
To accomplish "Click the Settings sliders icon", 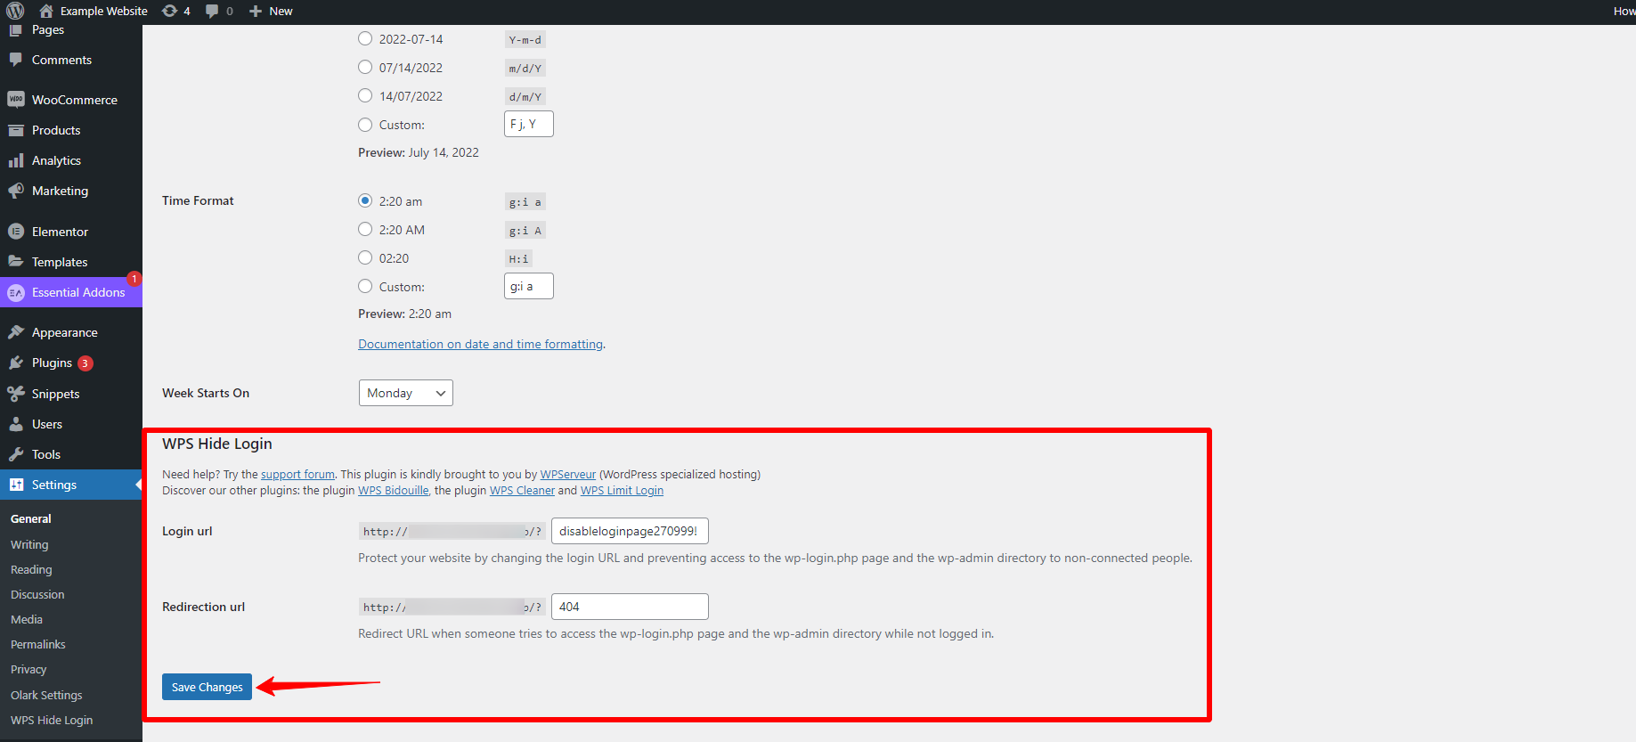I will (x=16, y=485).
